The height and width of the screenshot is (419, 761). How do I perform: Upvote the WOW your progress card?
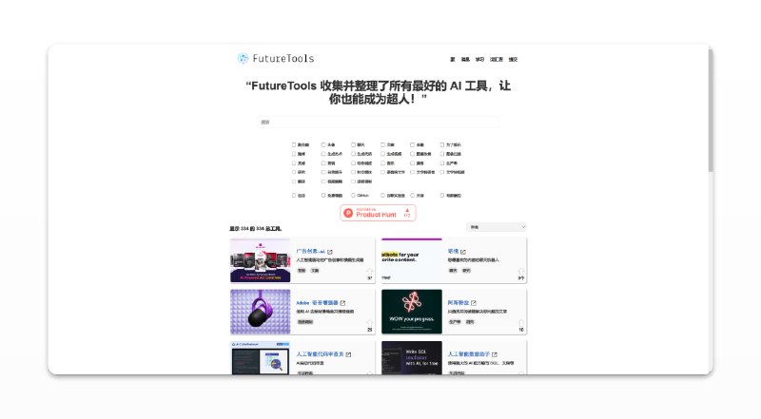point(521,323)
